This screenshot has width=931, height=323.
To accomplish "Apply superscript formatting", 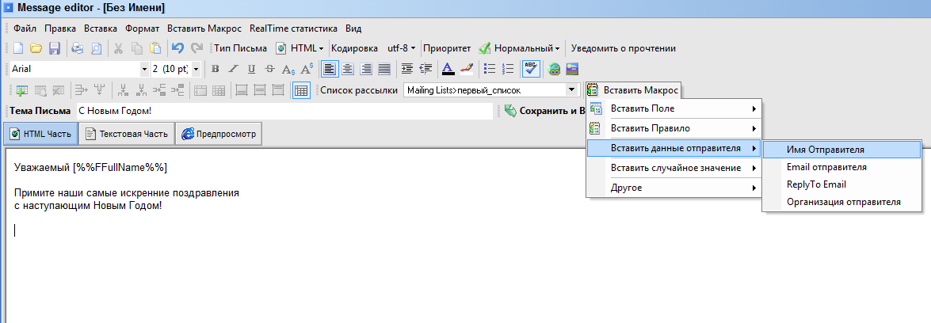I will click(x=307, y=69).
